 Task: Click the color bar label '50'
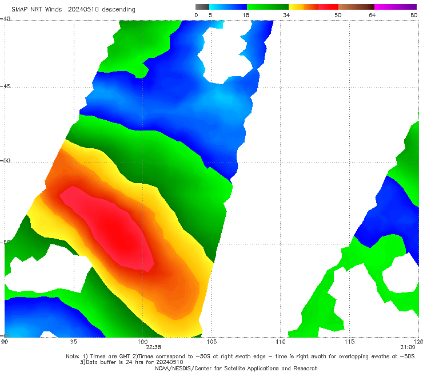tap(338, 15)
